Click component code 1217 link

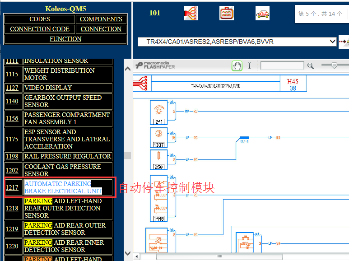tap(12, 187)
